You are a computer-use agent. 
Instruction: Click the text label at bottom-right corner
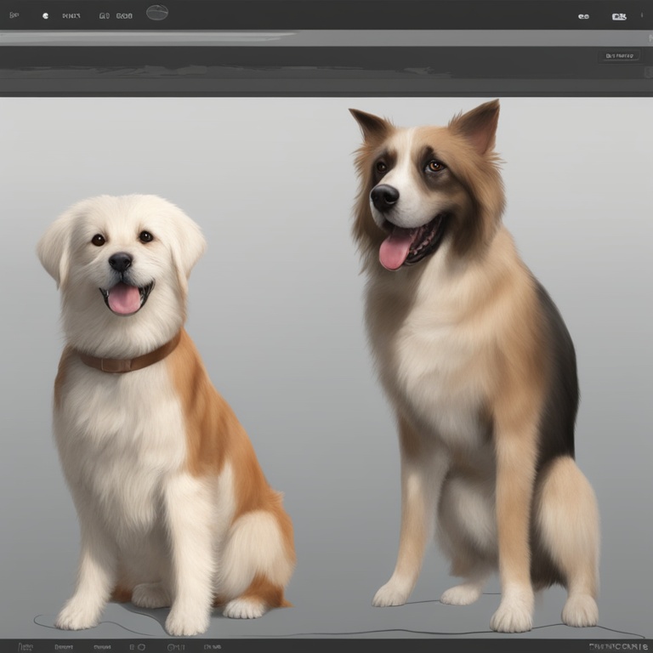pyautogui.click(x=618, y=647)
